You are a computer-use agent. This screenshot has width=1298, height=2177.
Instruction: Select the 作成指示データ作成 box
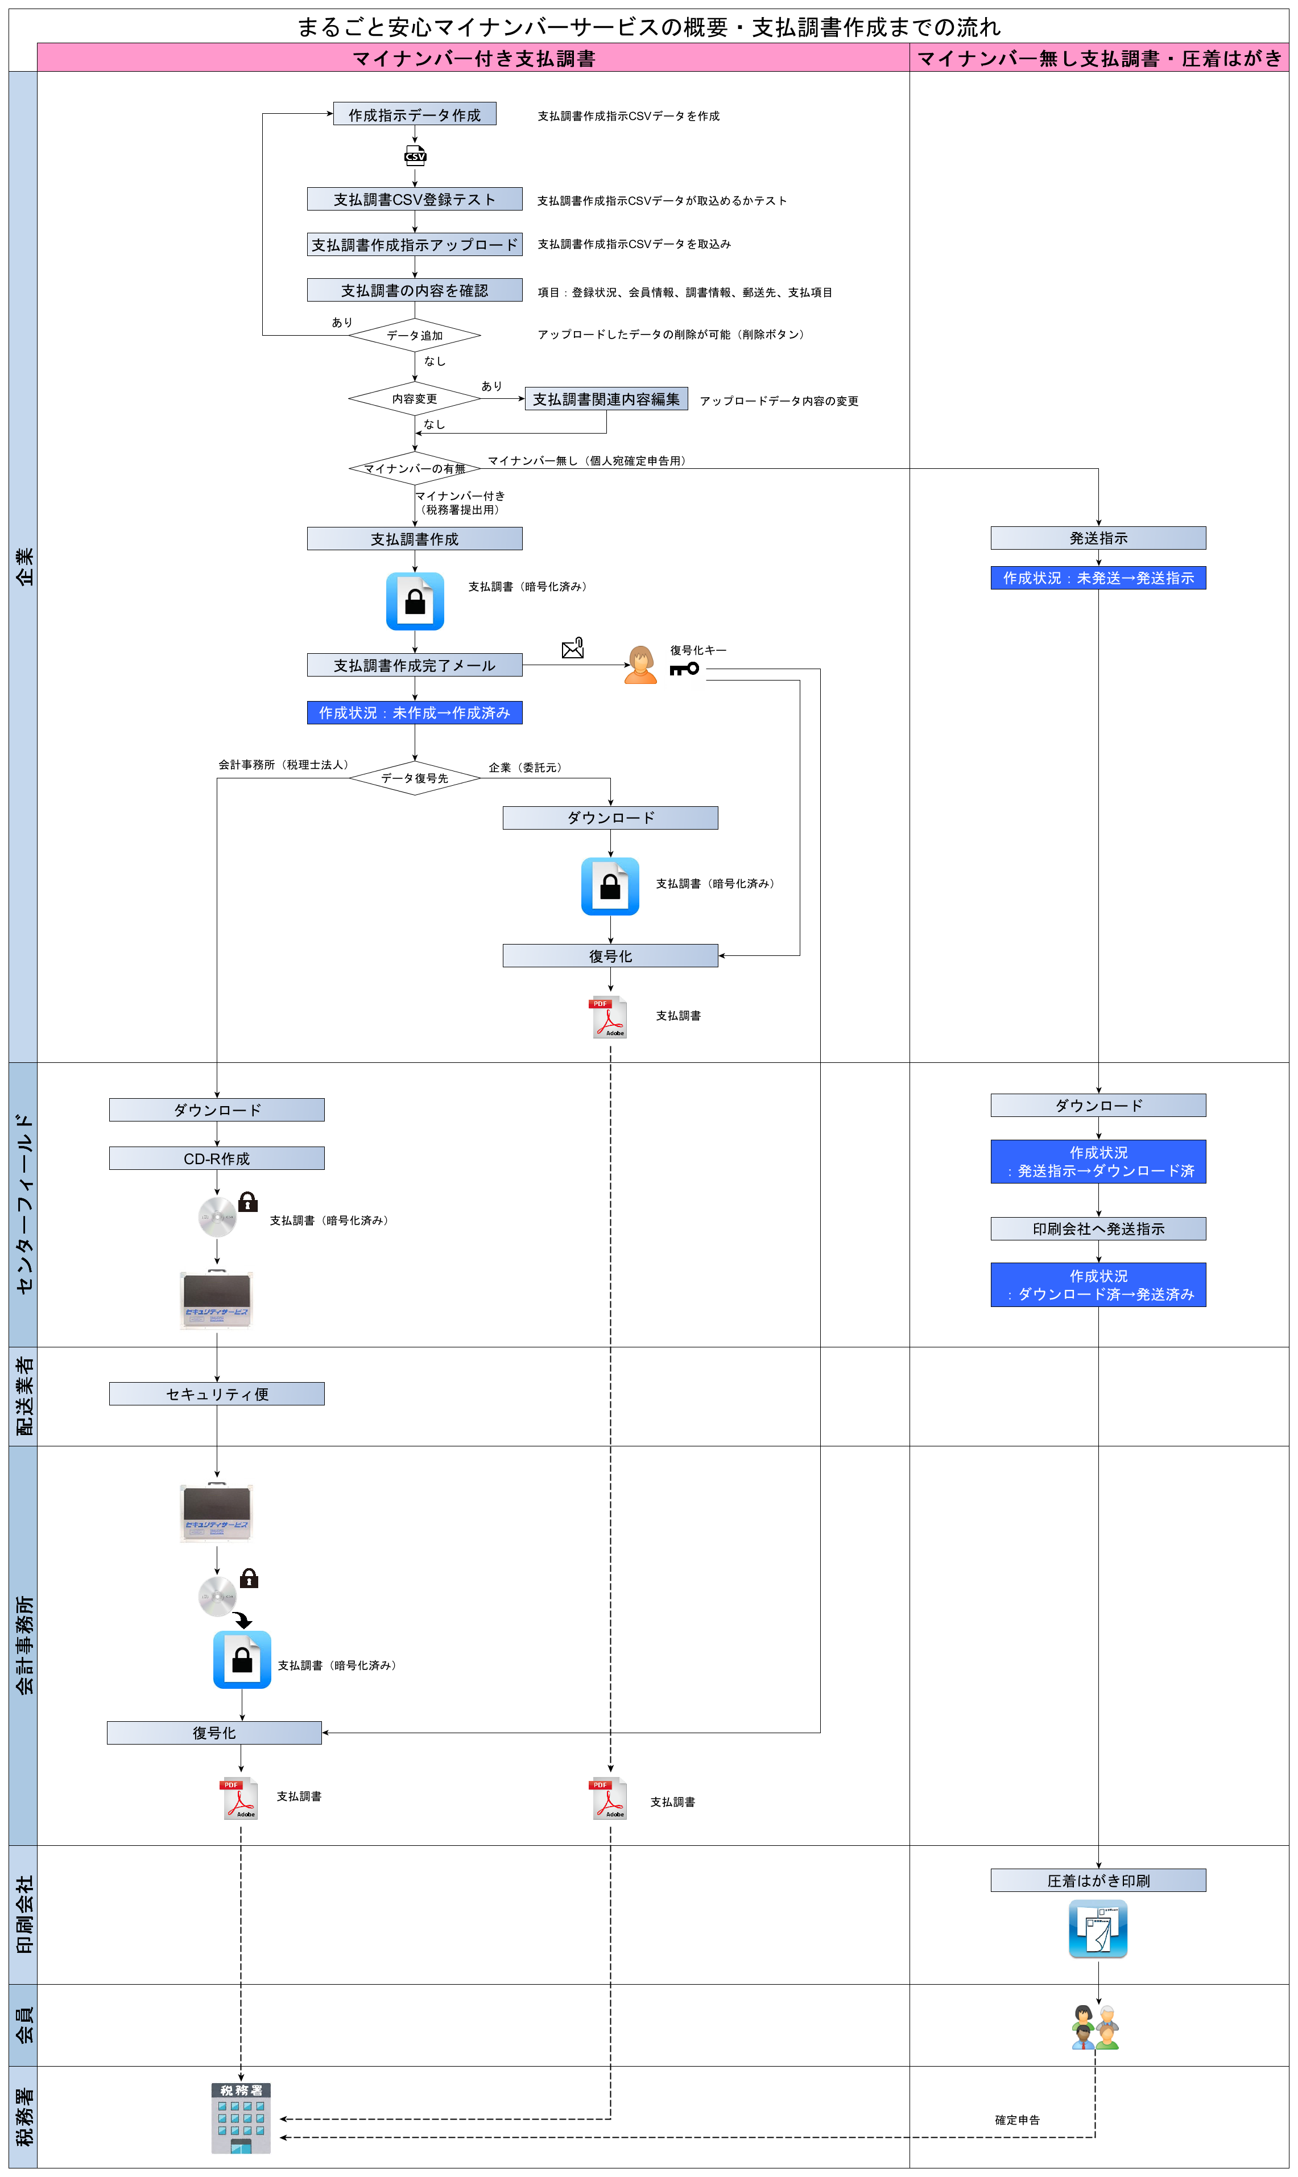(415, 114)
